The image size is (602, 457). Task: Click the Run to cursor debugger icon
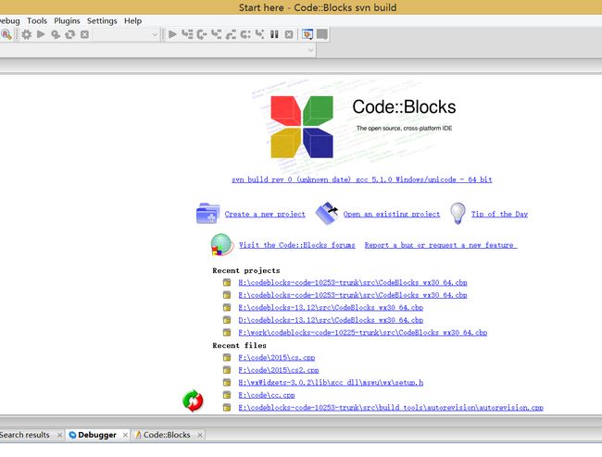click(x=187, y=34)
